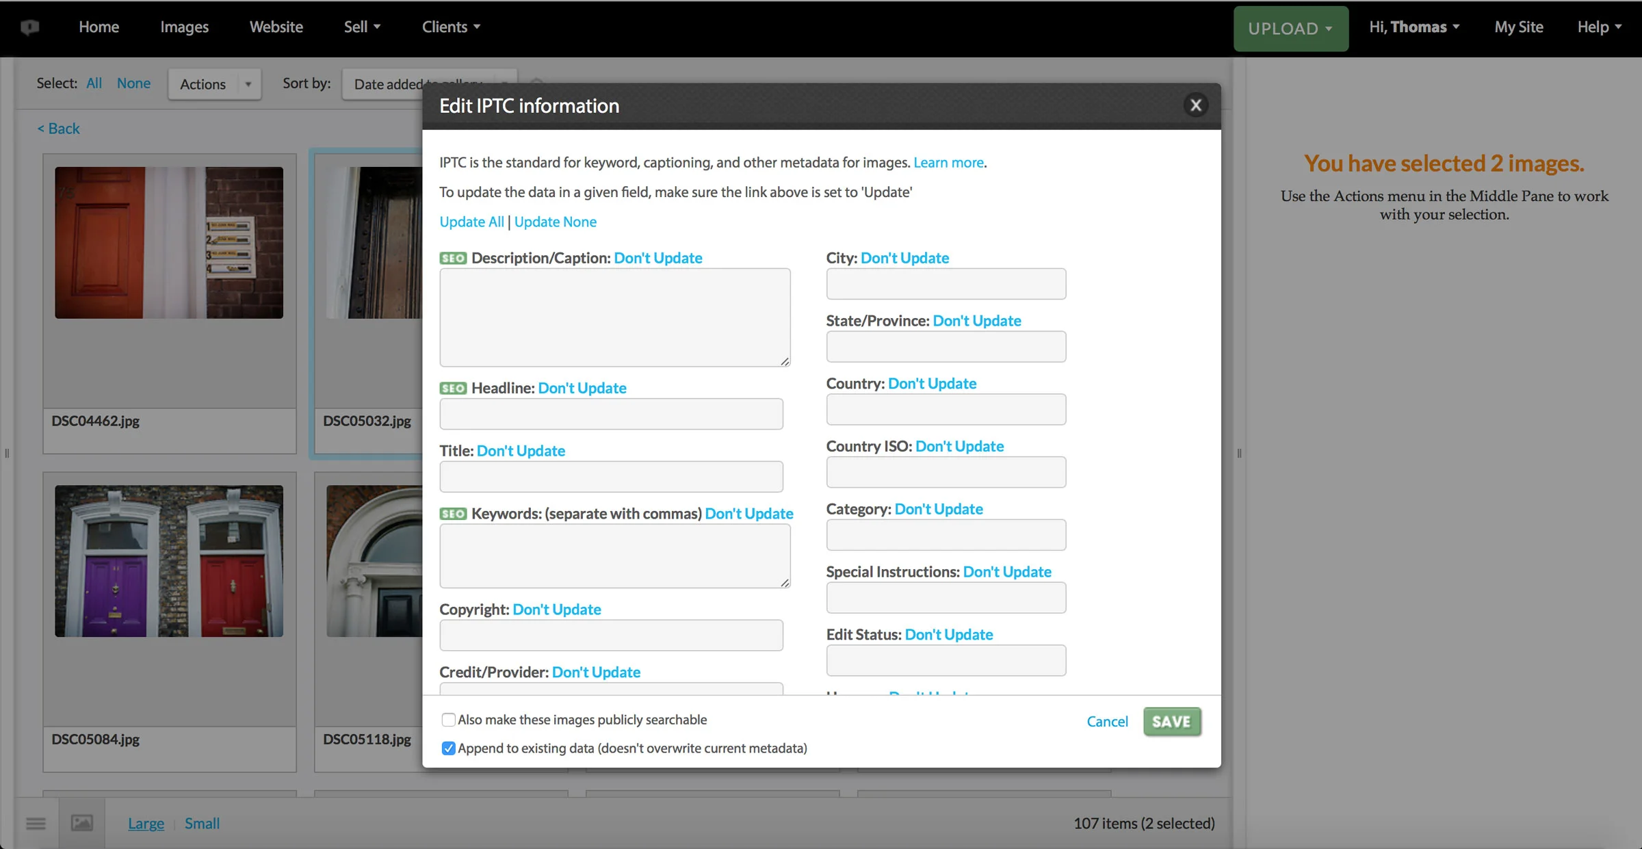Expand the Hi, Thomas account menu

(x=1413, y=27)
